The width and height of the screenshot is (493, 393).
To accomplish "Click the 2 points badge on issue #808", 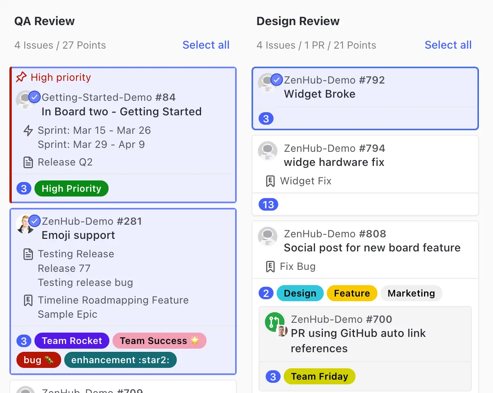I will click(266, 293).
